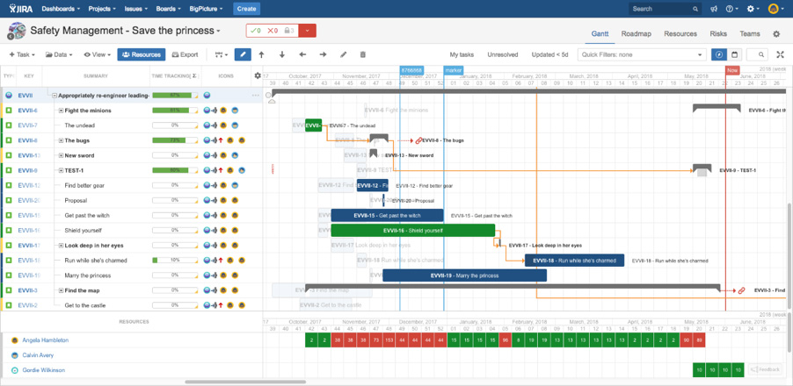
Task: Click the red Now timeline marker
Action: (x=732, y=70)
